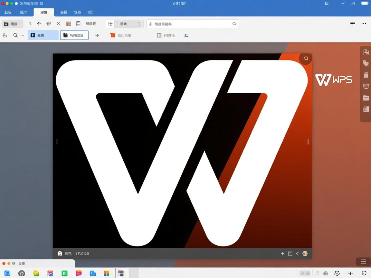Expand the two-dots overflow menu at top right

point(364,24)
